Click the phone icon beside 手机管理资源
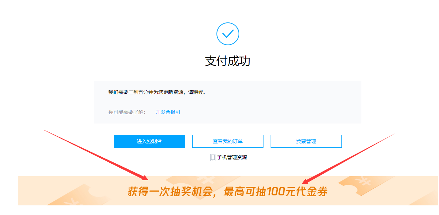Screen dimensions: 439x215 tap(213, 157)
